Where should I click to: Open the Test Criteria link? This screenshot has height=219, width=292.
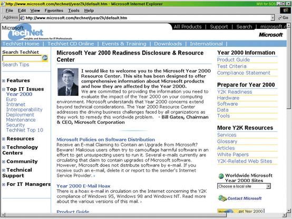[x=232, y=66]
